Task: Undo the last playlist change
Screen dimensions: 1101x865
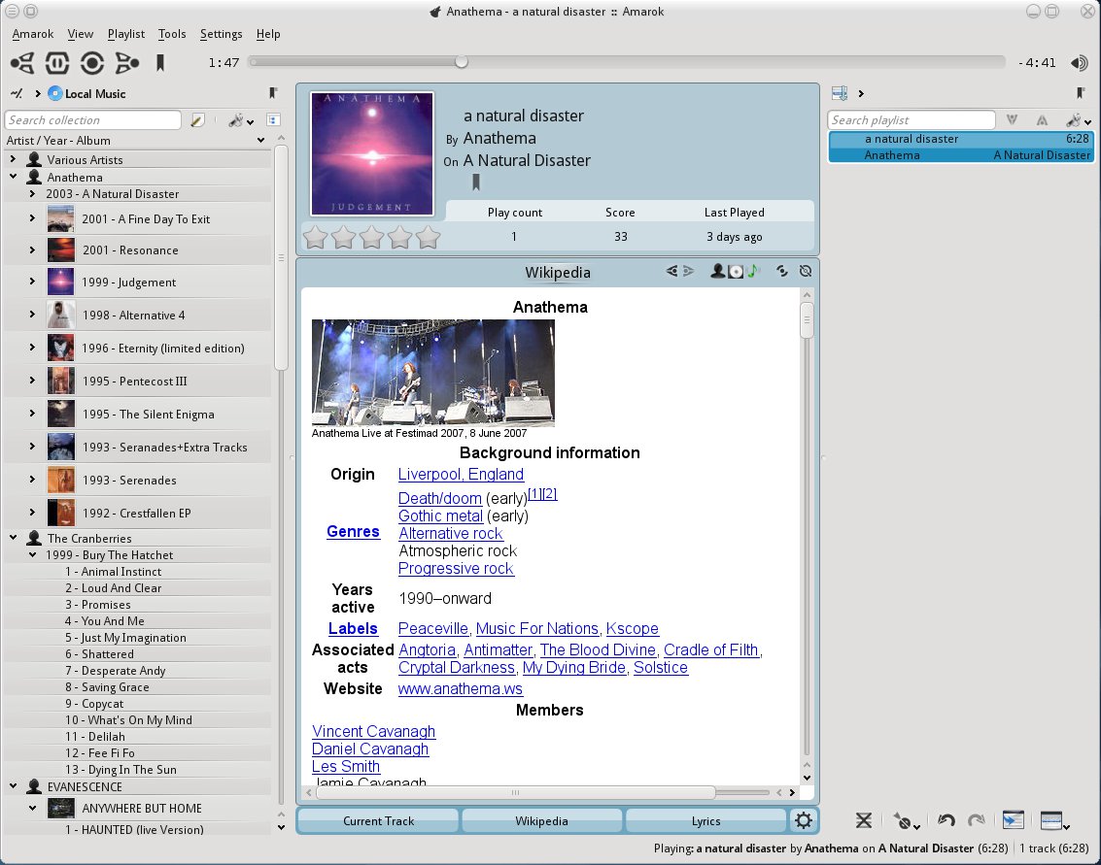Action: [946, 820]
